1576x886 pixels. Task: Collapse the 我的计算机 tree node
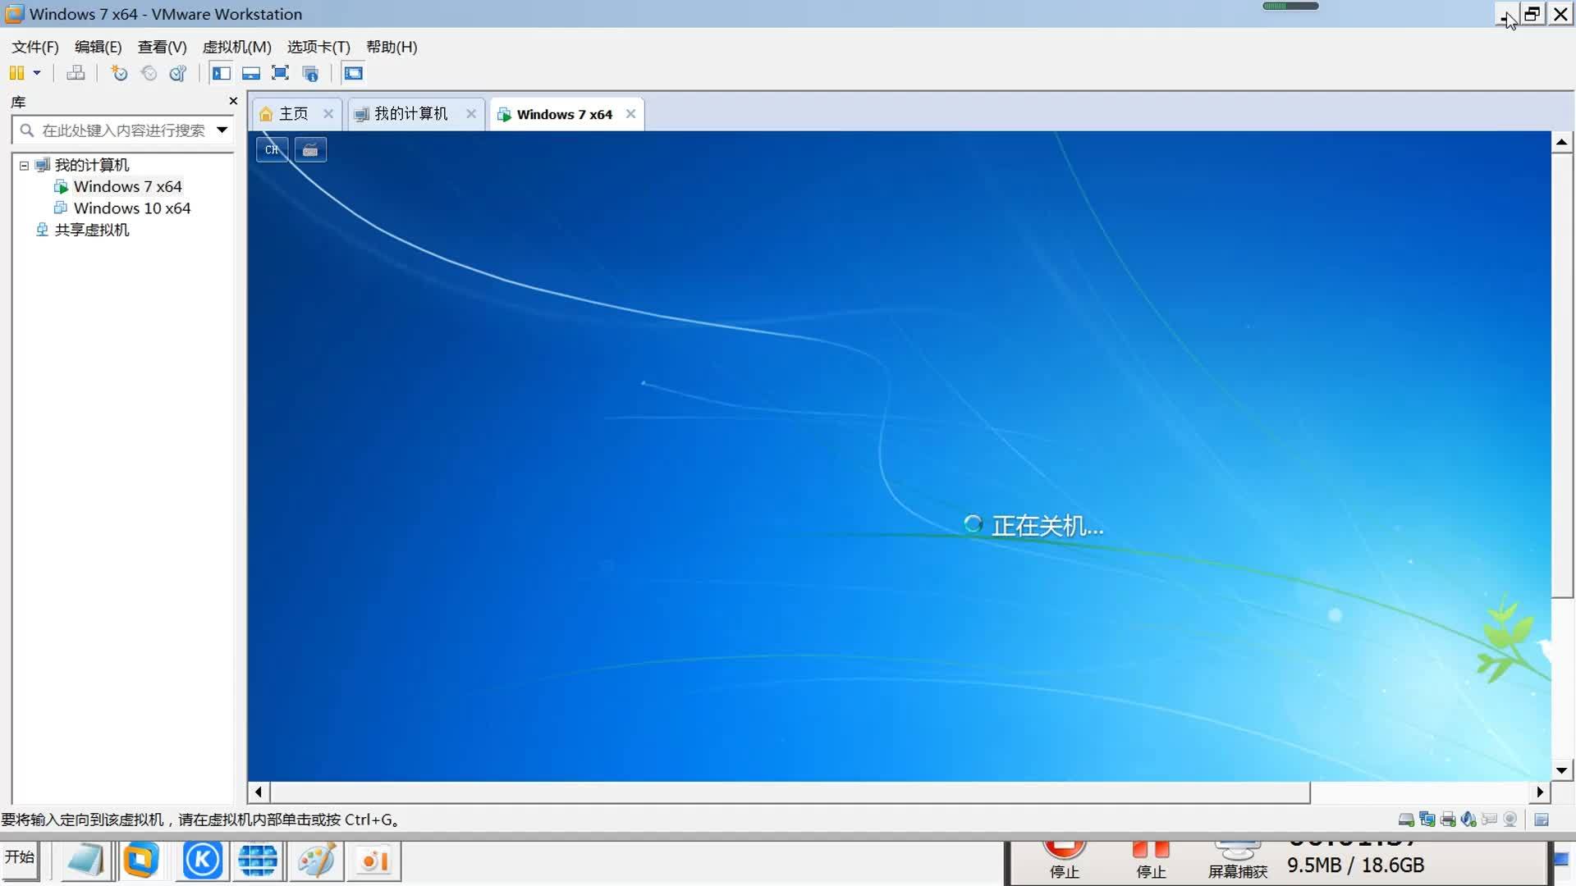click(x=25, y=166)
